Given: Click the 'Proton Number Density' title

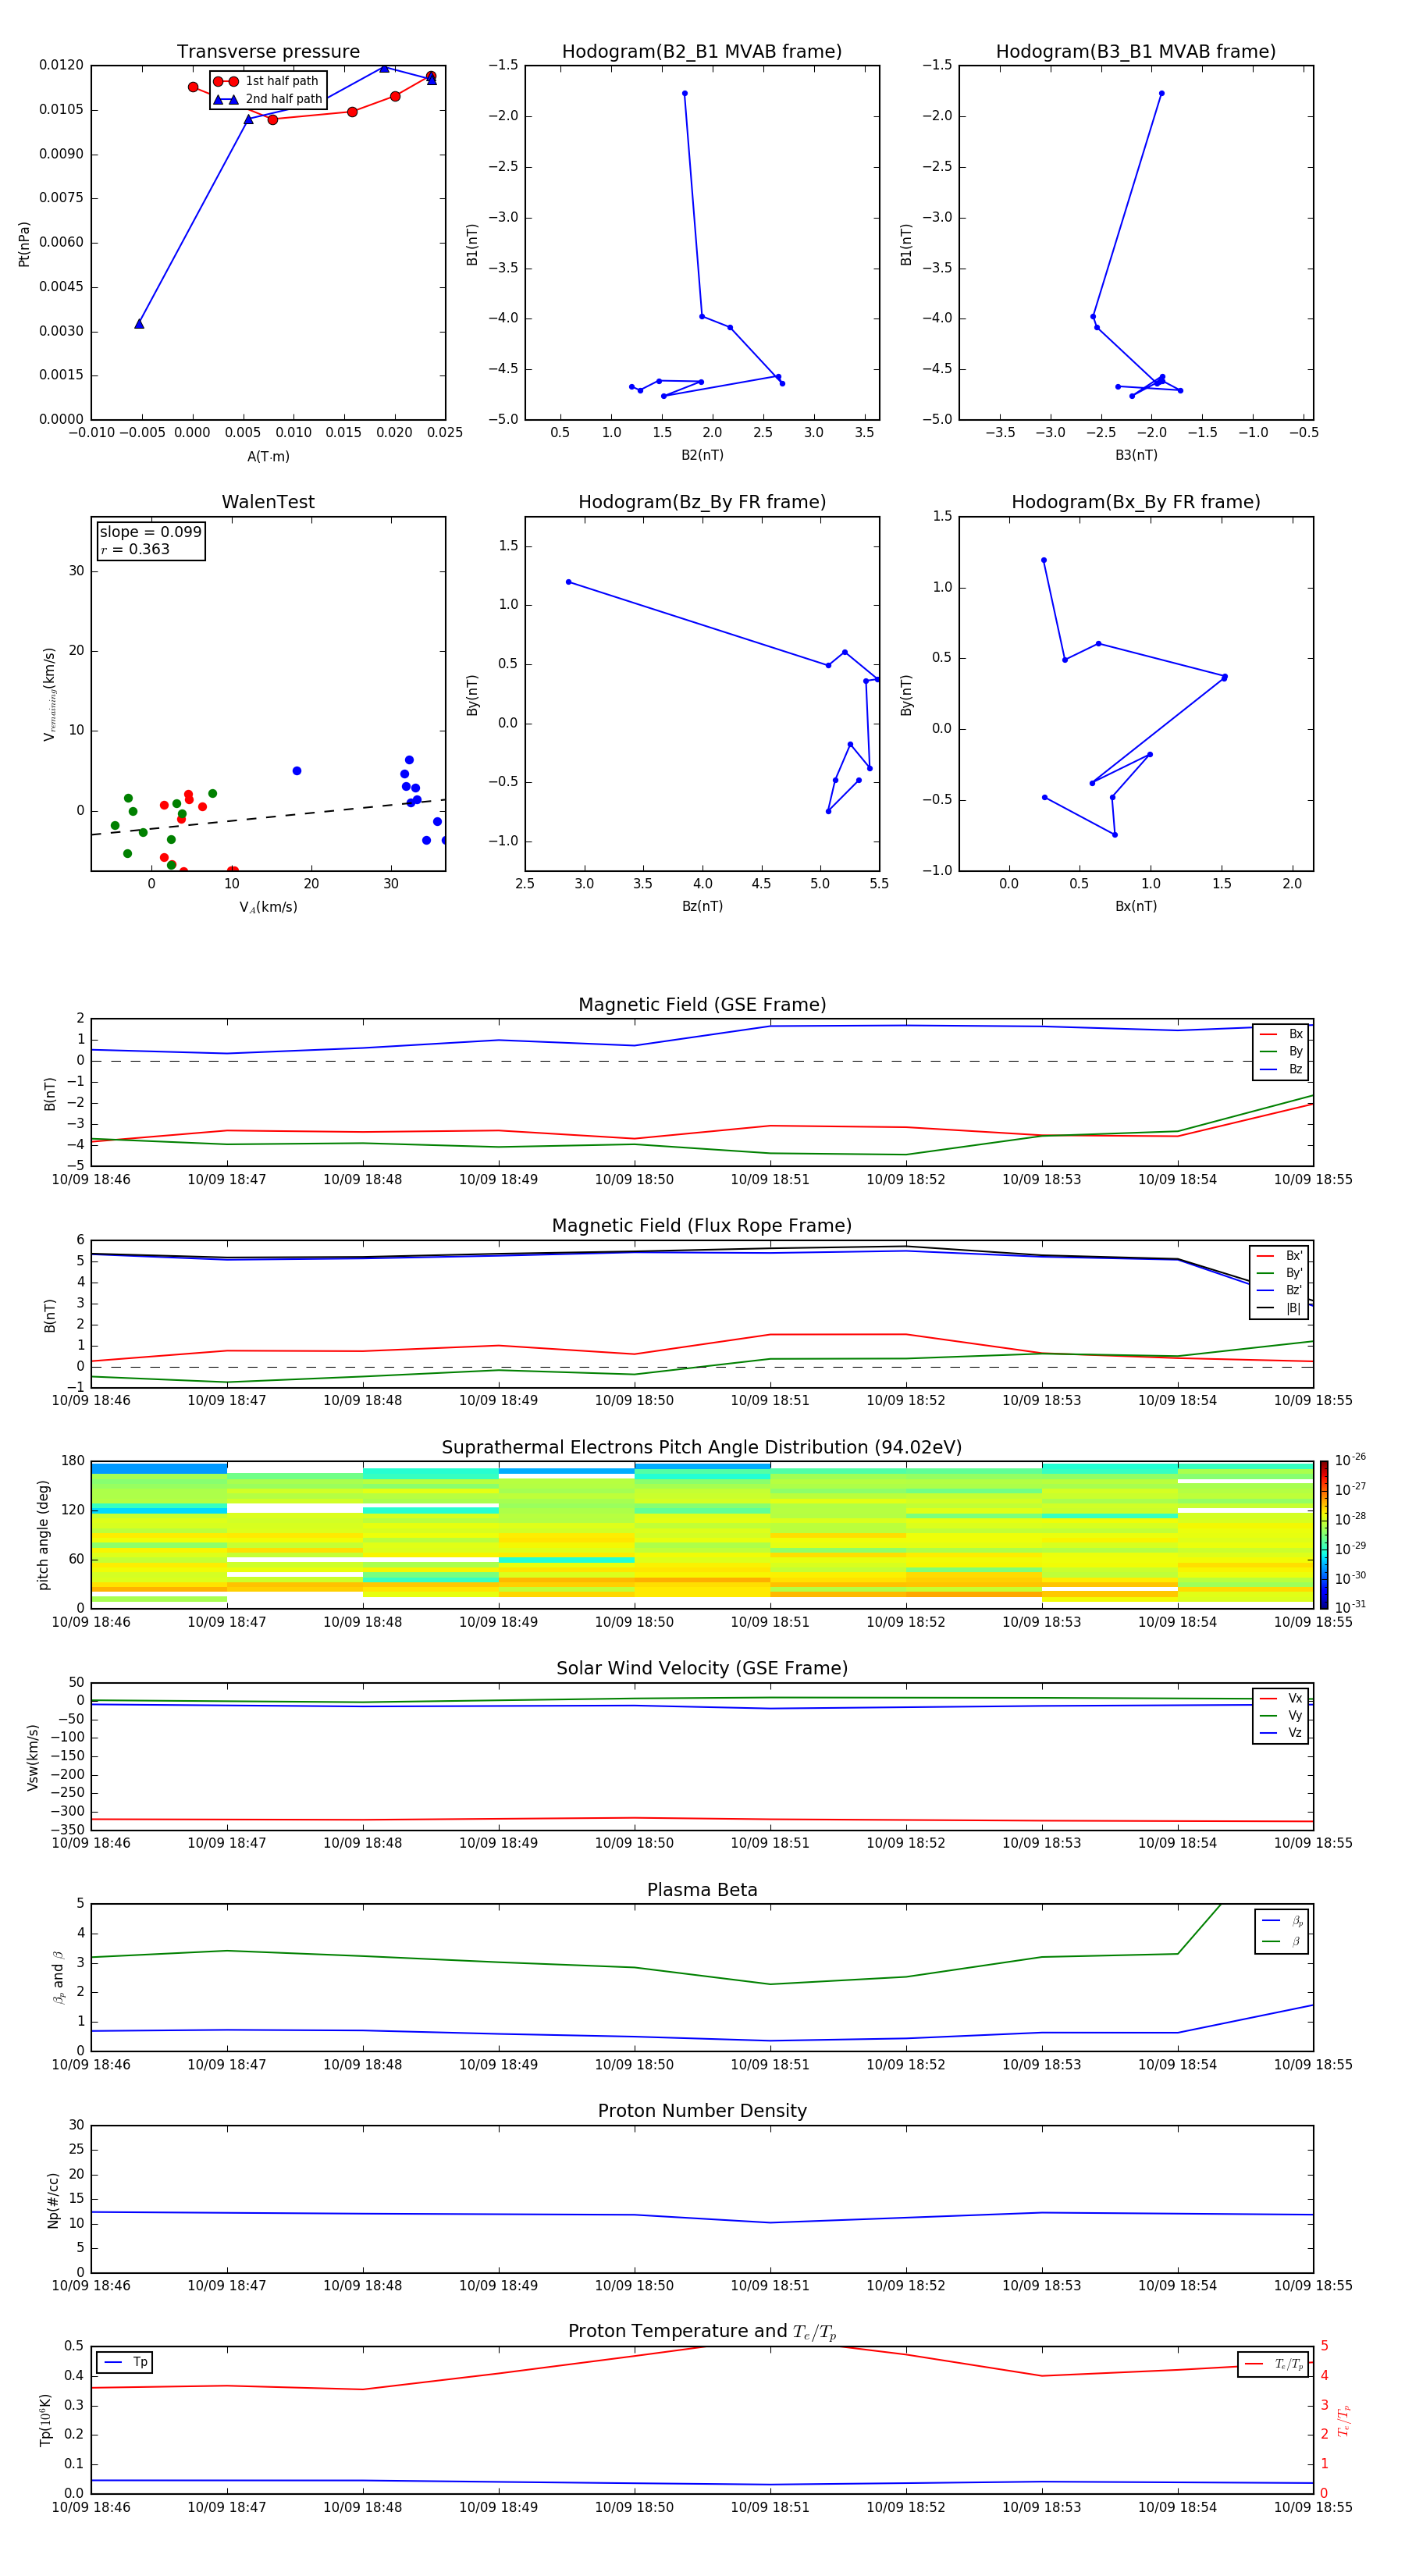Looking at the screenshot, I should click(x=702, y=2111).
